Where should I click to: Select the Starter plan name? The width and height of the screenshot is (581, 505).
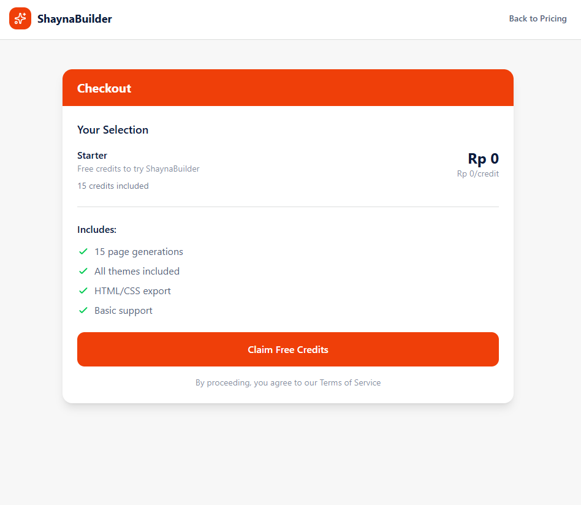(92, 156)
